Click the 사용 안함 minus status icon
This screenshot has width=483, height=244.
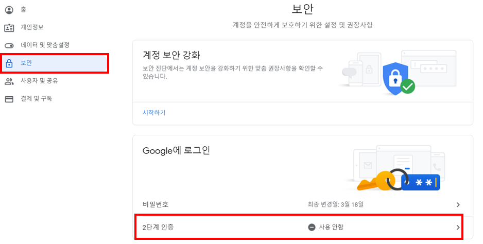click(x=312, y=227)
